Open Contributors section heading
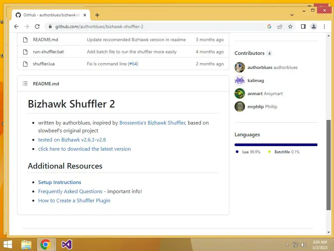Screen dimensions: 334x251 pyautogui.click(x=250, y=53)
